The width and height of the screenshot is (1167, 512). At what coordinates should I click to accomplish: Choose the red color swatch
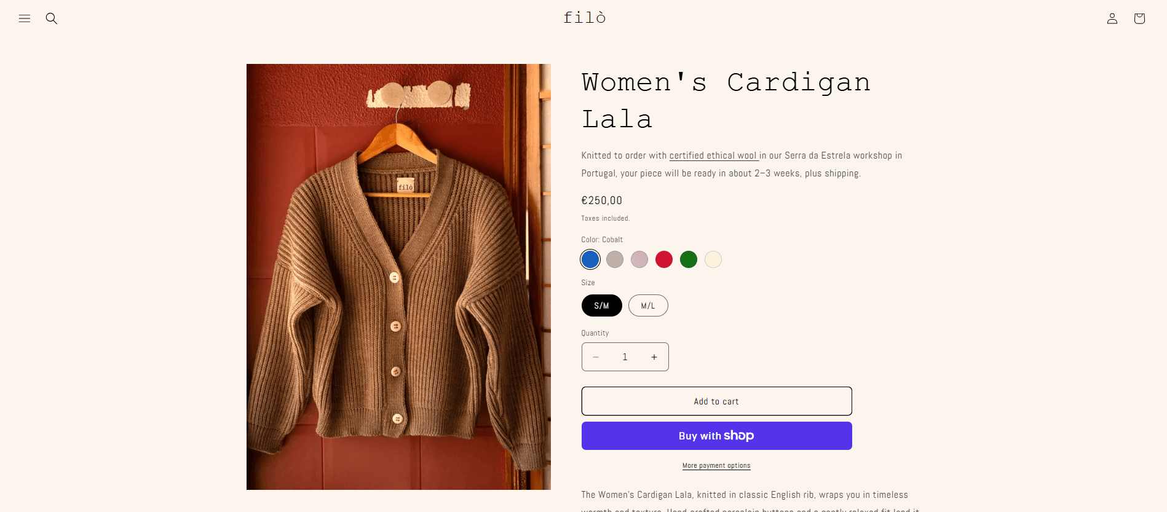pos(664,259)
